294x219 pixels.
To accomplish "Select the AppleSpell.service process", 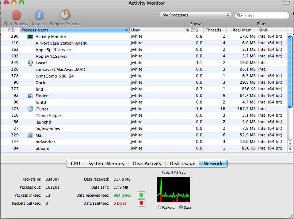I will [144, 50].
